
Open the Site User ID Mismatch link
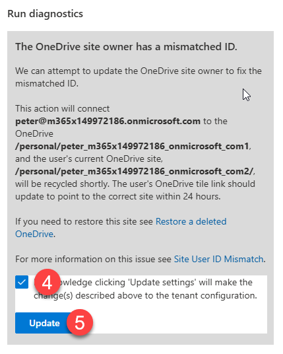pos(218,259)
